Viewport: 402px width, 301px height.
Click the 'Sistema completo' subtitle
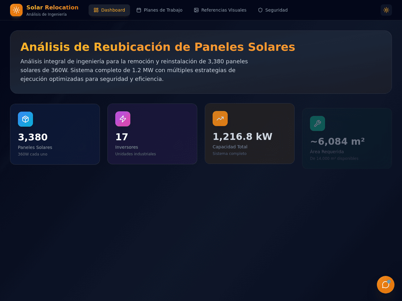(230, 154)
